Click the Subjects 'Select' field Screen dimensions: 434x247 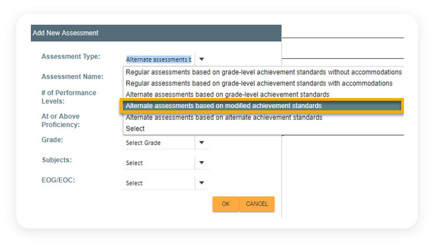click(x=159, y=163)
